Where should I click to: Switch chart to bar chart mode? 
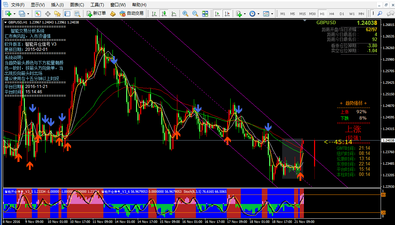[x=154, y=14]
